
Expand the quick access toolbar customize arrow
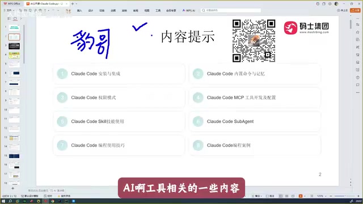click(58, 10)
